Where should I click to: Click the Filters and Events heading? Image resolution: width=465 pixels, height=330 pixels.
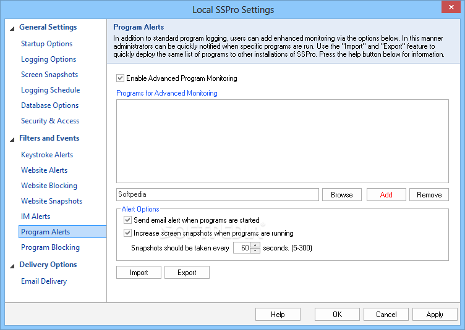49,138
